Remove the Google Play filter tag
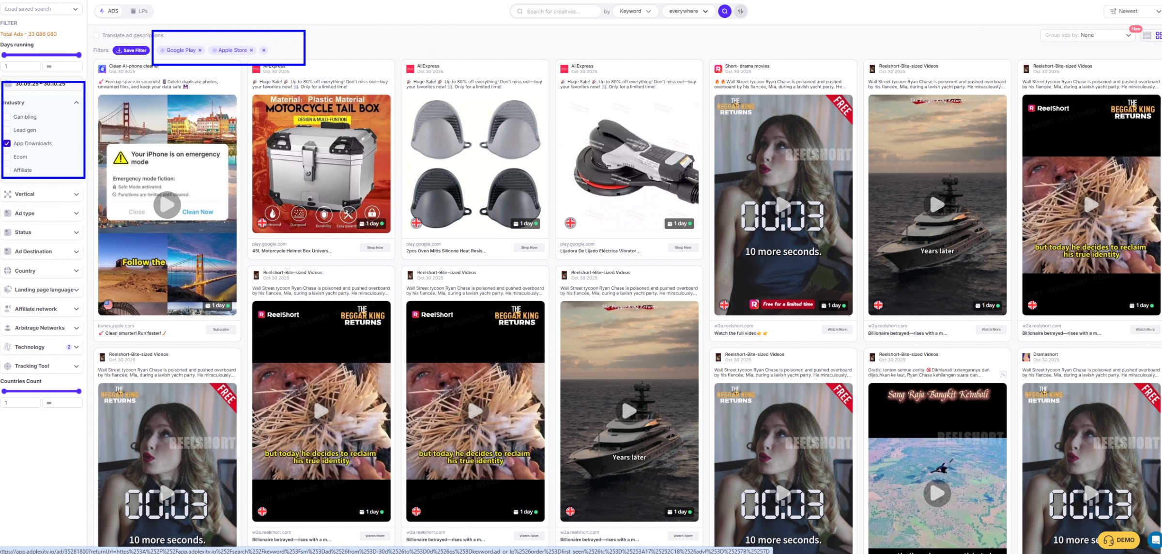This screenshot has height=554, width=1162. (200, 50)
